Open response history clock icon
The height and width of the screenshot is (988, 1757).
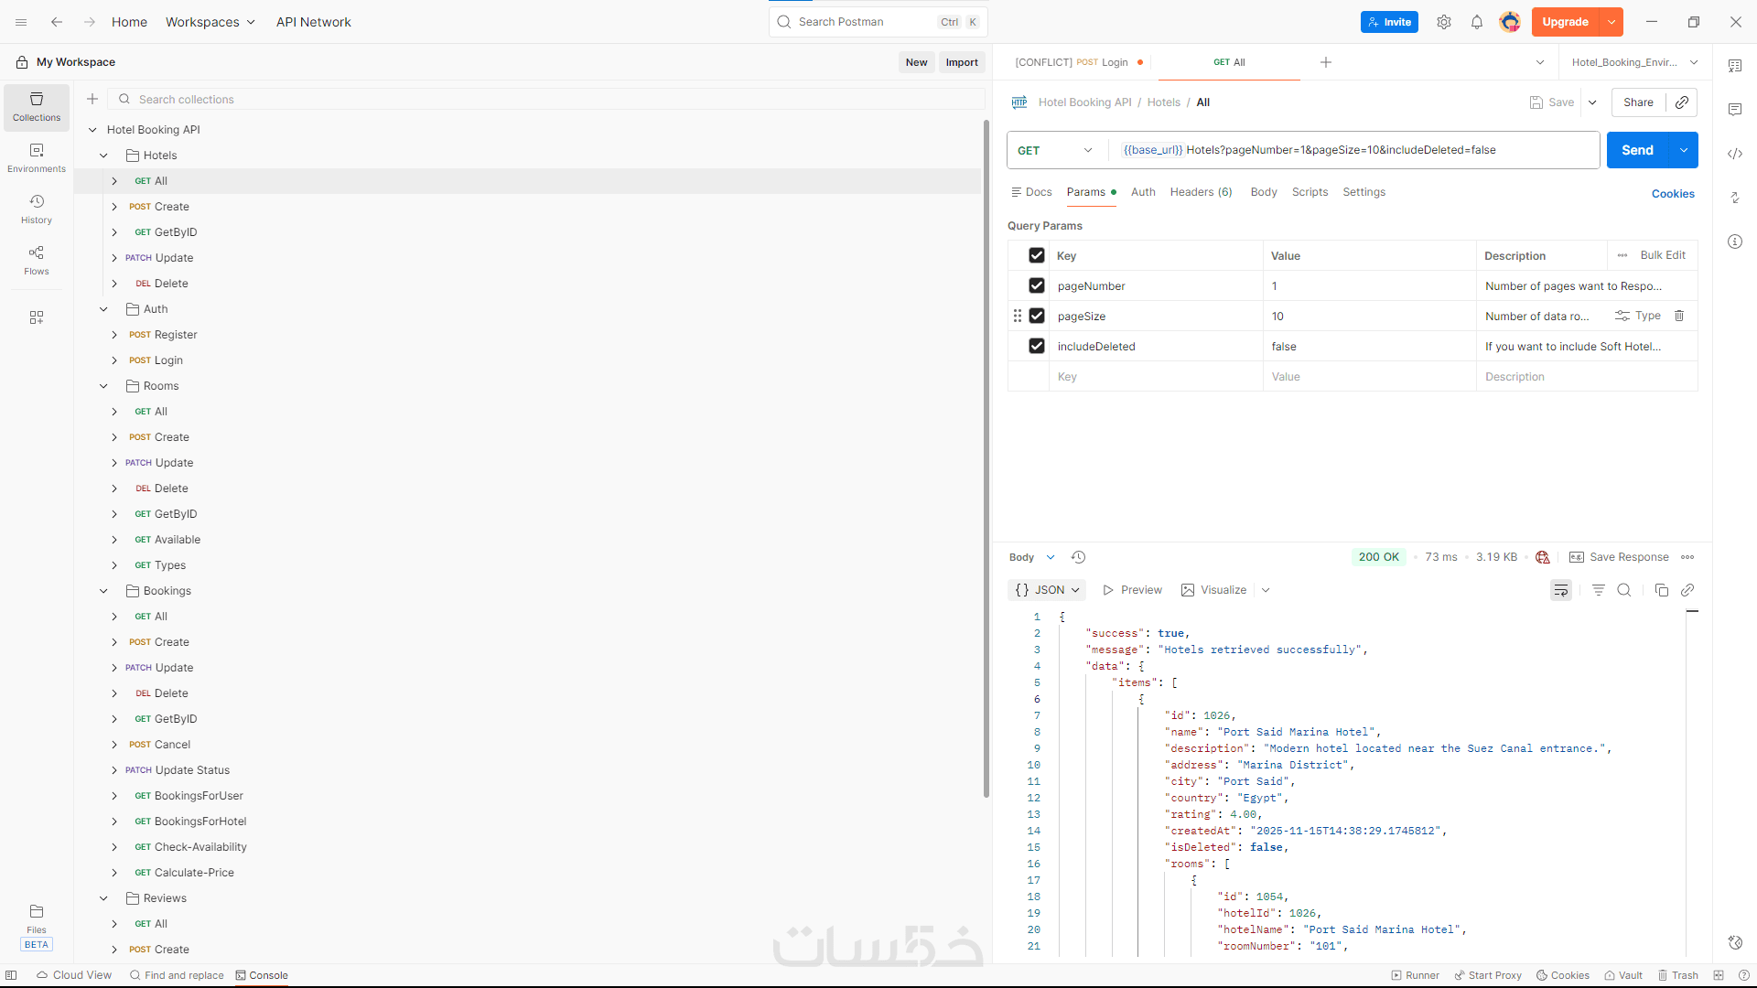tap(1079, 557)
